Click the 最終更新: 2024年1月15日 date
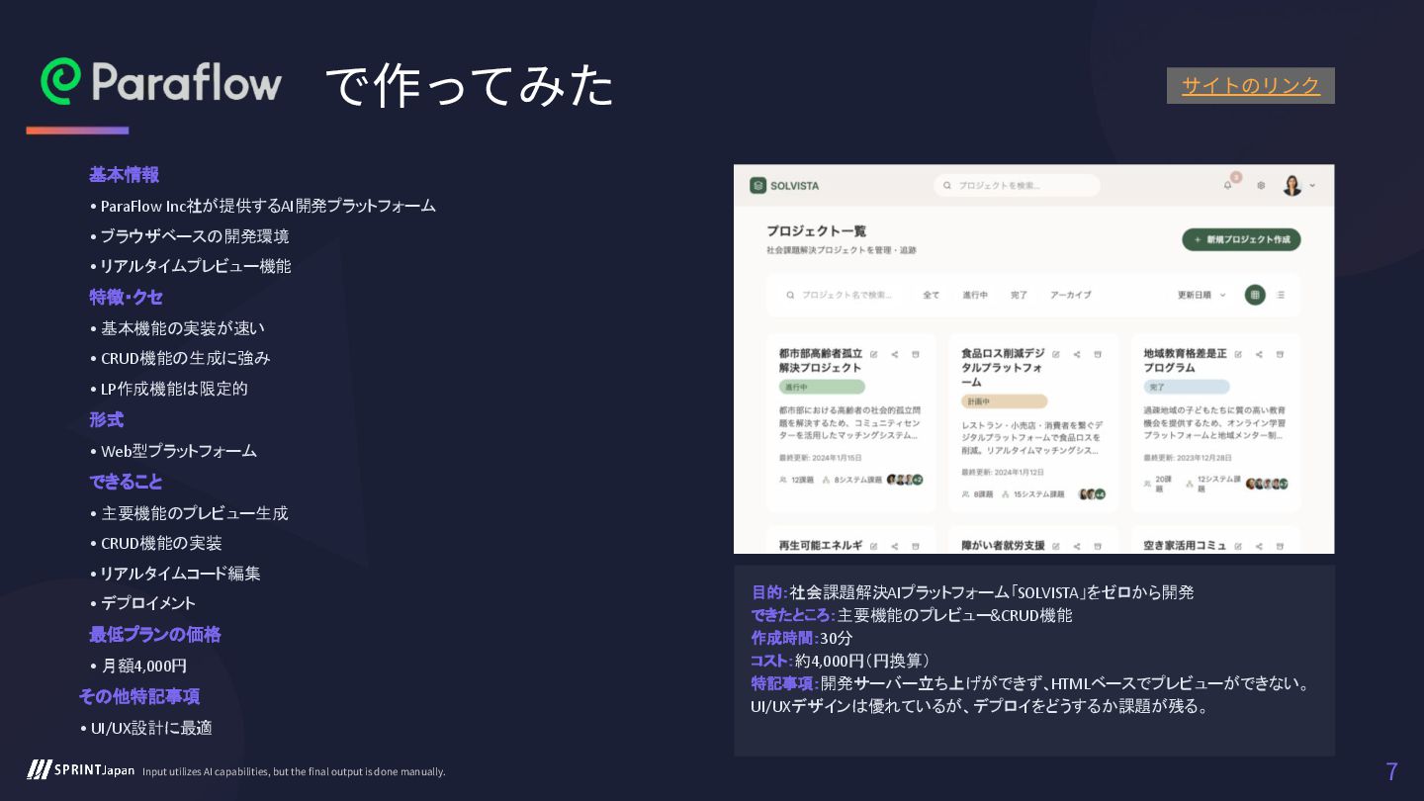The image size is (1424, 801). click(821, 458)
